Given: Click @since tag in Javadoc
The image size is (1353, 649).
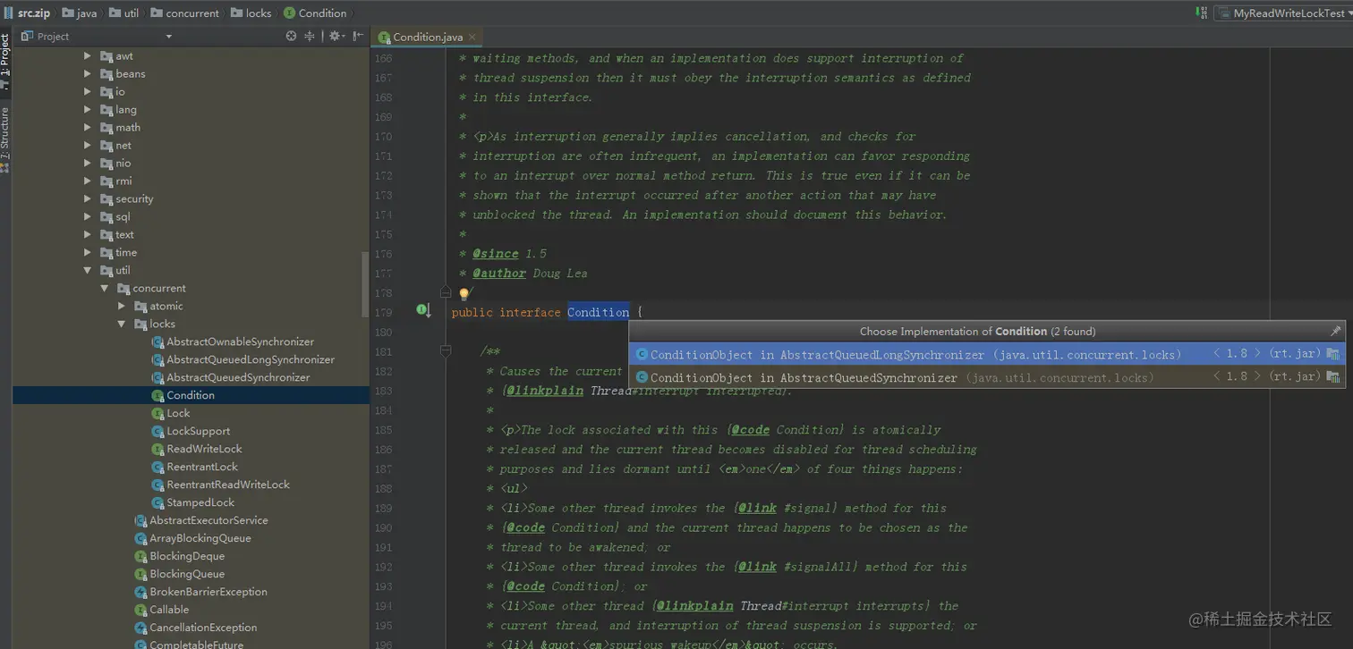Looking at the screenshot, I should point(496,254).
